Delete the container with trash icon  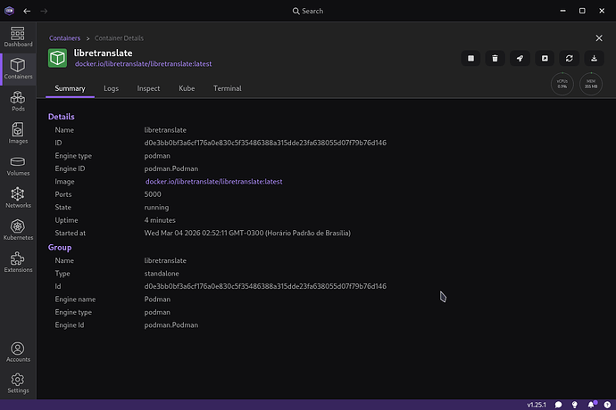tap(495, 59)
